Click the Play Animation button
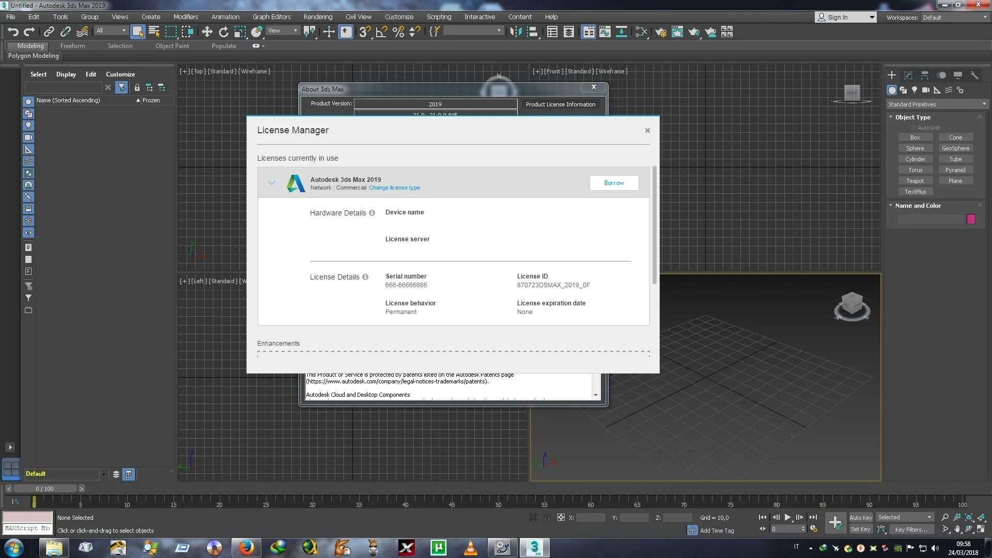This screenshot has width=992, height=558. click(787, 517)
